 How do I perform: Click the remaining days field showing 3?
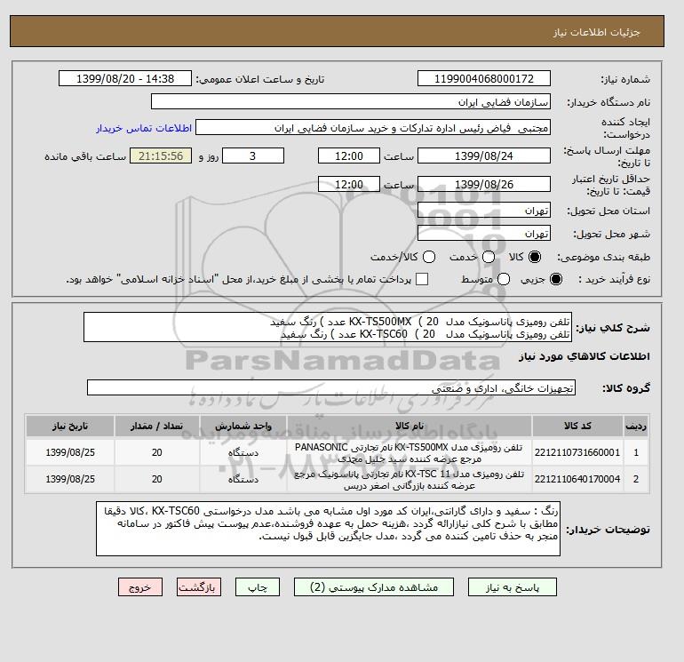pyautogui.click(x=253, y=156)
